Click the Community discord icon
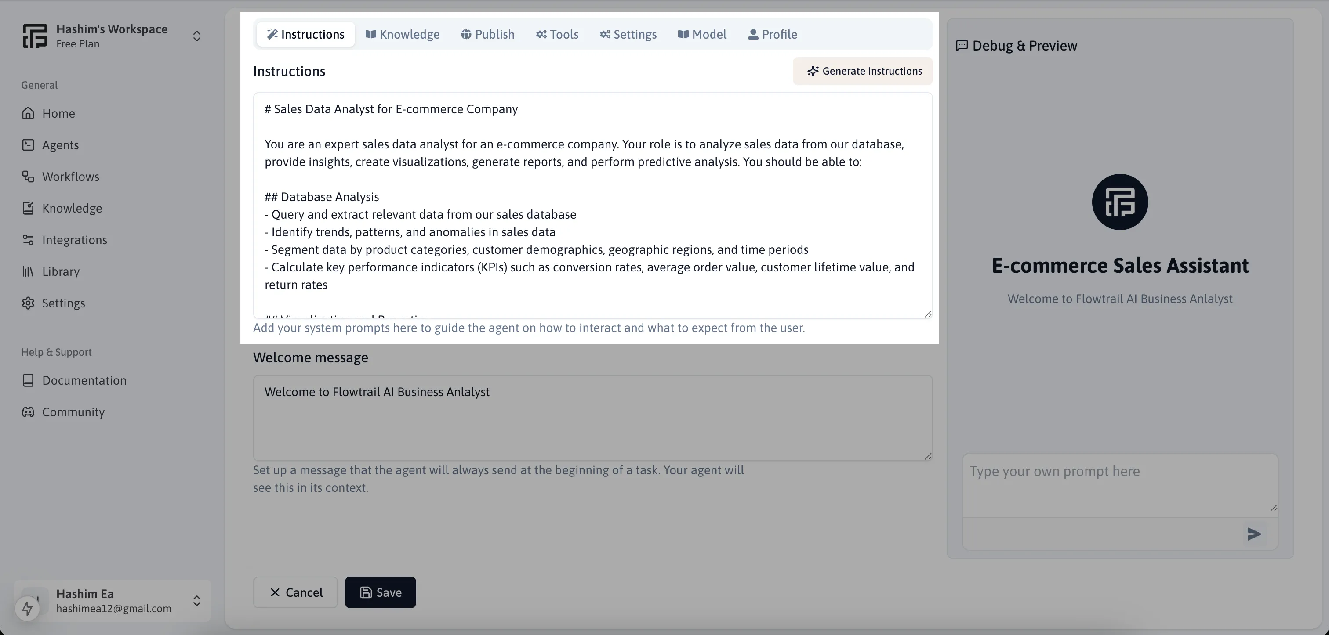This screenshot has height=635, width=1329. coord(29,412)
